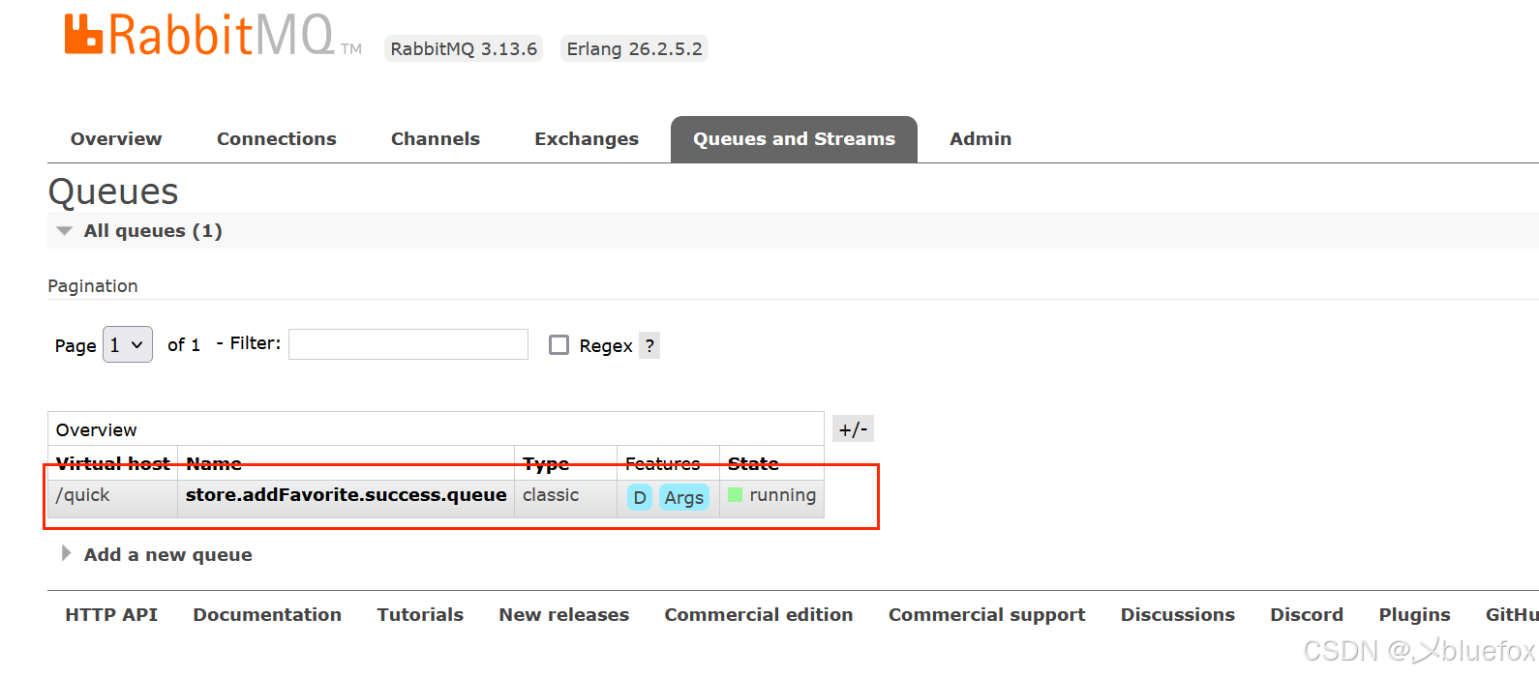Open the Page number dropdown
This screenshot has width=1539, height=677.
click(128, 344)
